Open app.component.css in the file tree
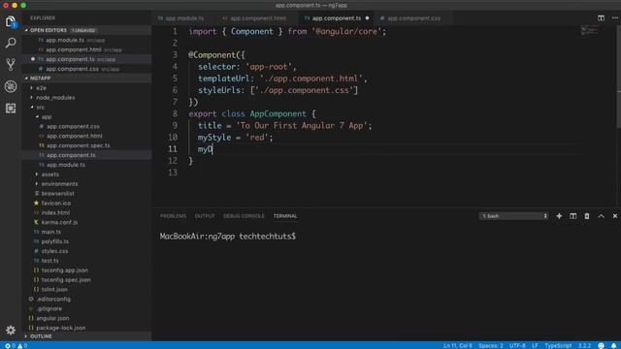The width and height of the screenshot is (621, 349). click(73, 126)
